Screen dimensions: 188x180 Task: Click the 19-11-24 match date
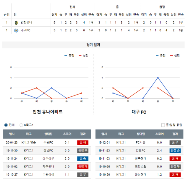coord(12,159)
